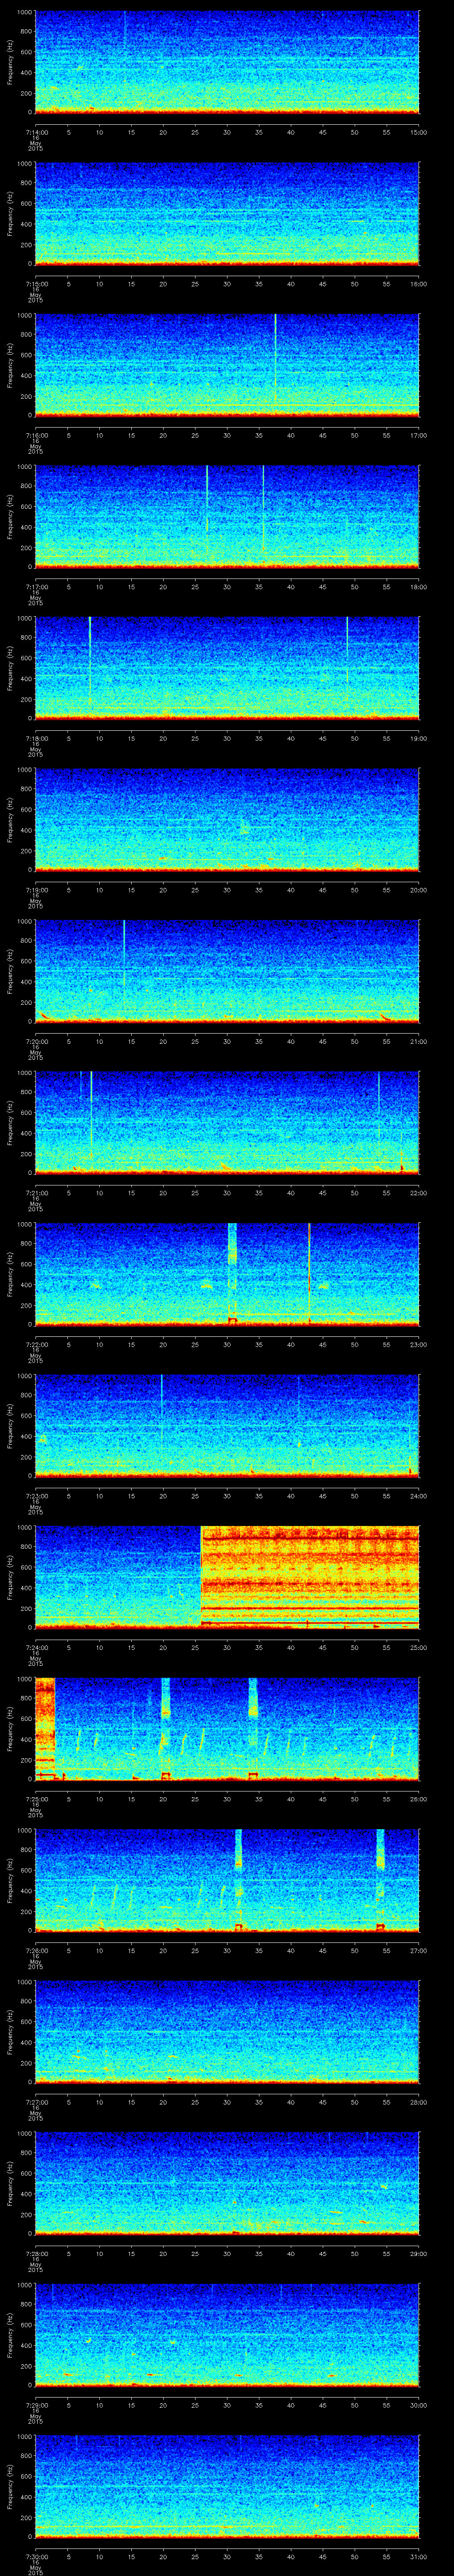This screenshot has width=454, height=2576.
Task: Click the 15:00 end time label
Action: [x=419, y=132]
